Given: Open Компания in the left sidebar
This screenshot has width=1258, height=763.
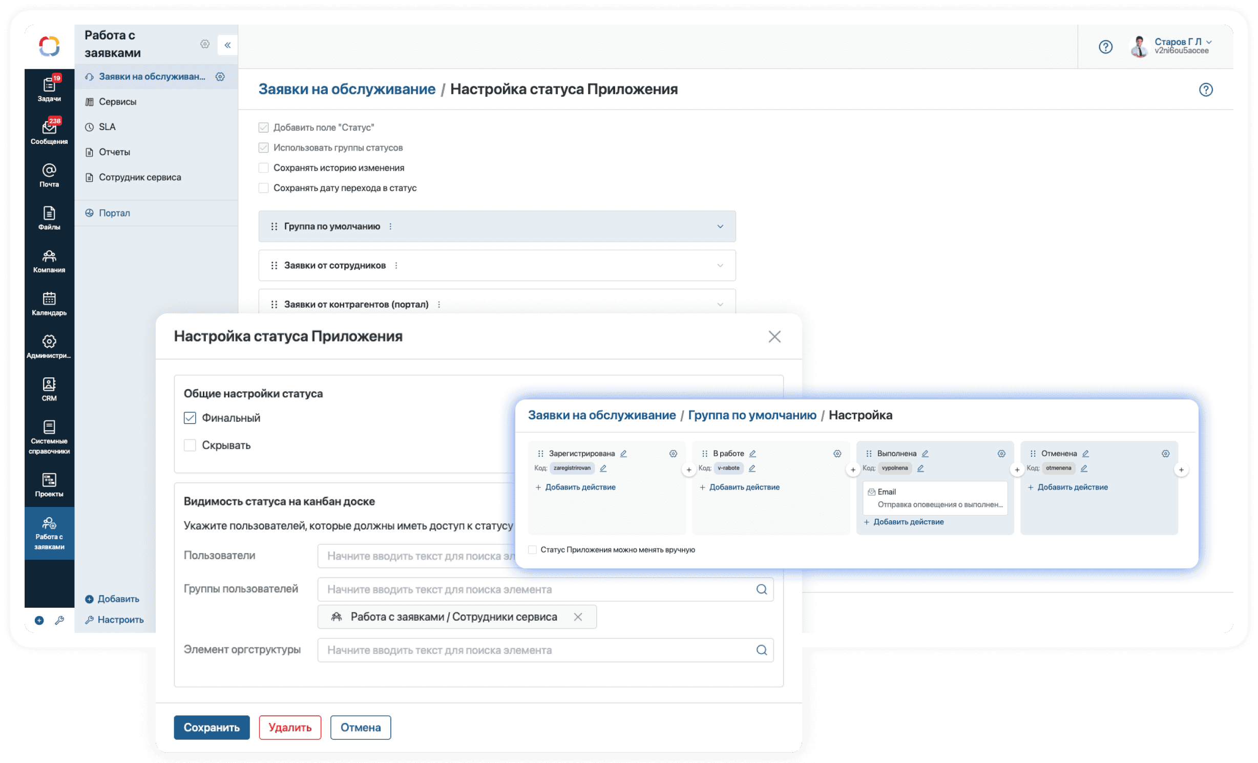Looking at the screenshot, I should [49, 261].
